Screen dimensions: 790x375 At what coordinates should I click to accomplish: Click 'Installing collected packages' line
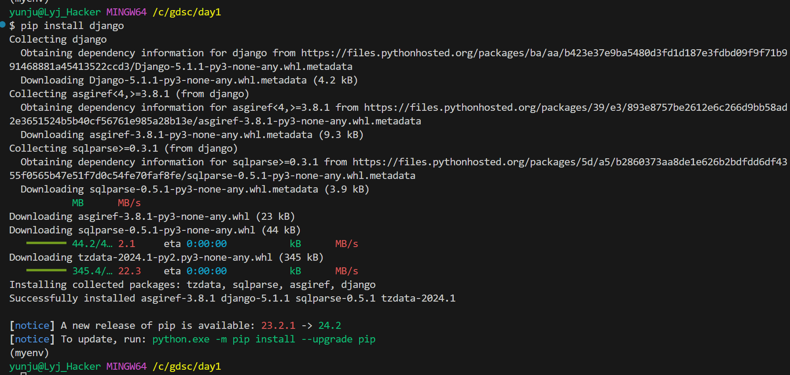tap(192, 285)
